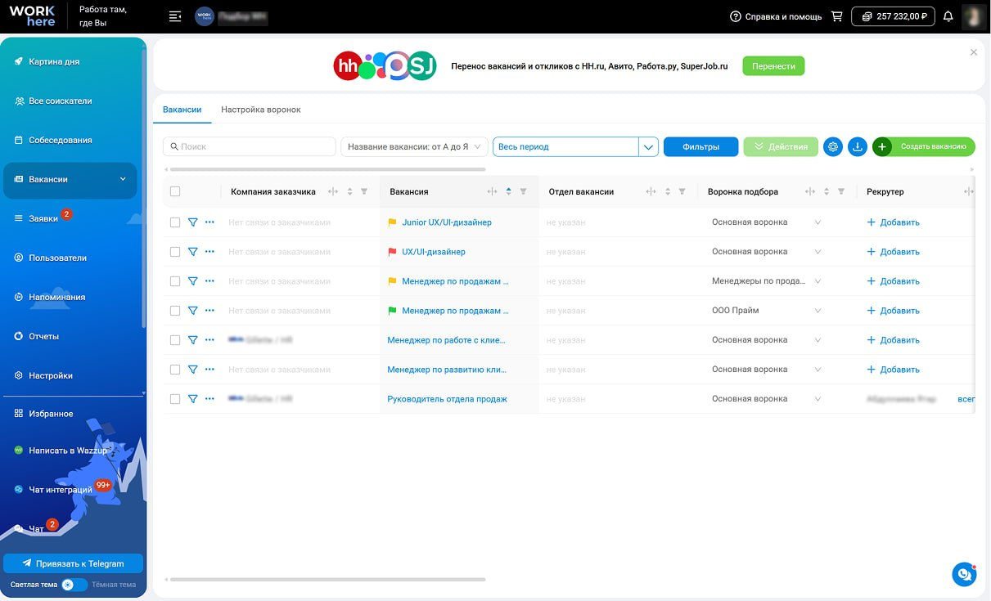Open the Весь период dropdown
991x601 pixels.
click(575, 147)
